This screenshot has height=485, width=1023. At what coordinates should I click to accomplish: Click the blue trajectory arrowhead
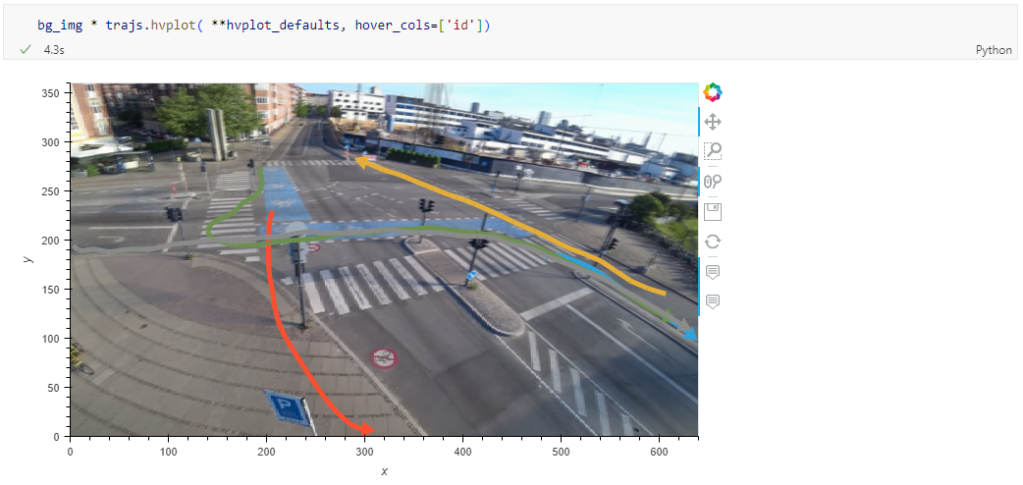[690, 335]
